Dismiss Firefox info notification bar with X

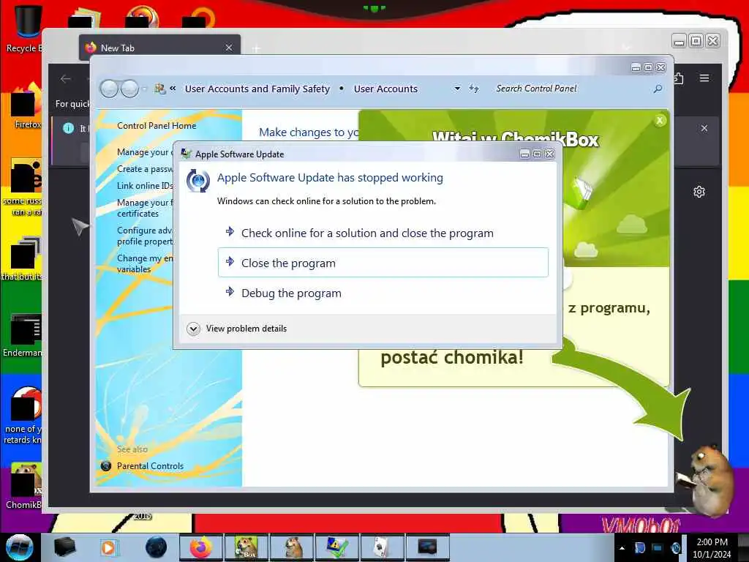click(x=704, y=128)
